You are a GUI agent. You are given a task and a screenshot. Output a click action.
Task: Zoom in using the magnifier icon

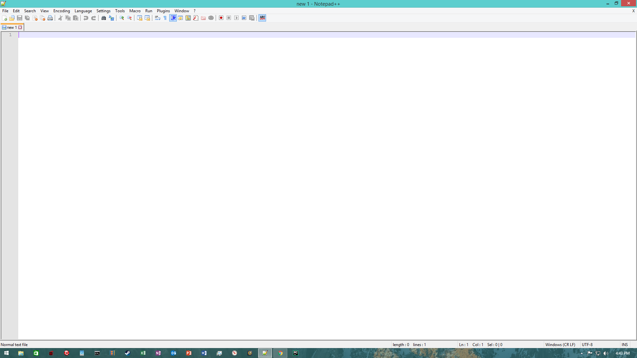[121, 18]
